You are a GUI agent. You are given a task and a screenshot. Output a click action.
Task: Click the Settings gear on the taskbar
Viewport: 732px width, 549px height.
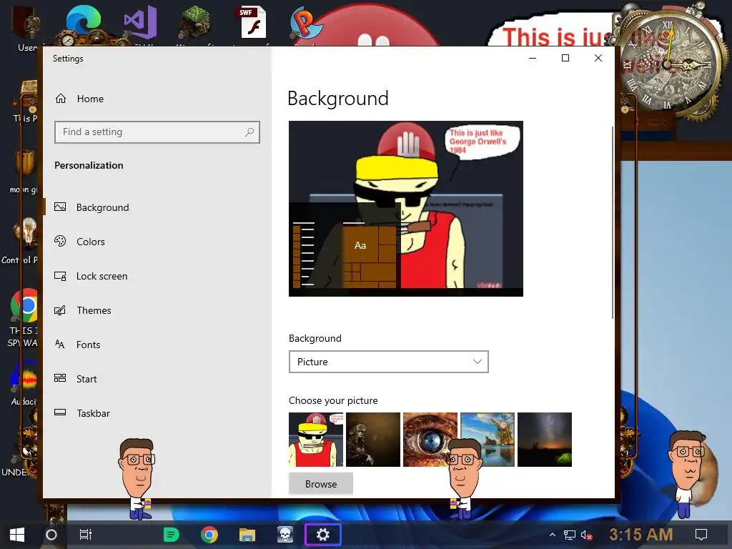click(x=323, y=535)
